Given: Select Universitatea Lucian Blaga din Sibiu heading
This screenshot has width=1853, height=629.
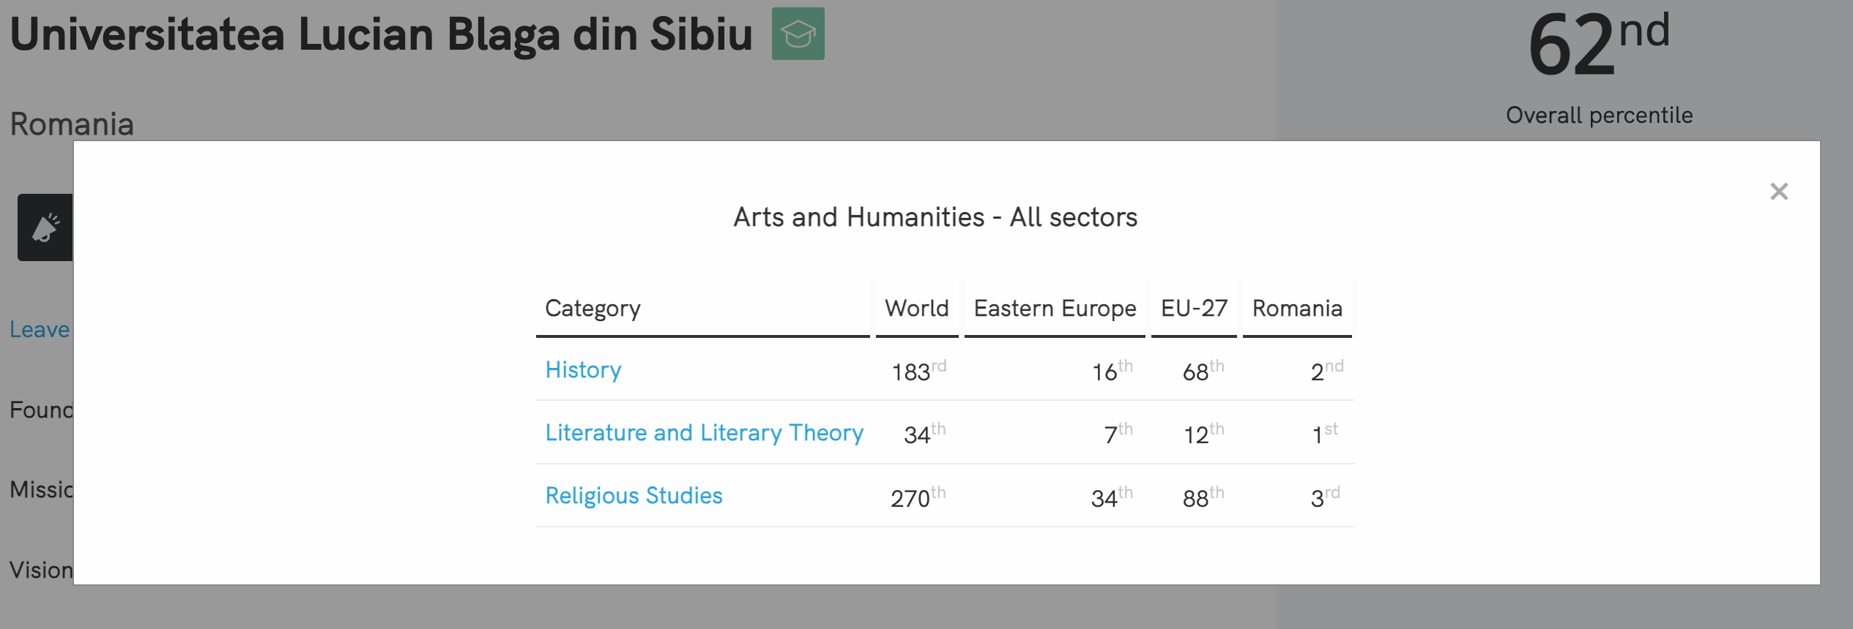Looking at the screenshot, I should (x=381, y=33).
